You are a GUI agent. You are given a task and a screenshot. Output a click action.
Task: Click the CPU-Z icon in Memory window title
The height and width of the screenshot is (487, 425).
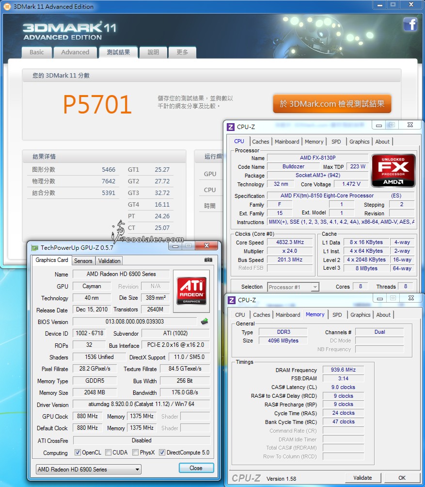(232, 300)
